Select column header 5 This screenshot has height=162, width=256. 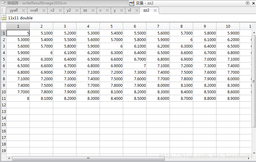(111, 26)
